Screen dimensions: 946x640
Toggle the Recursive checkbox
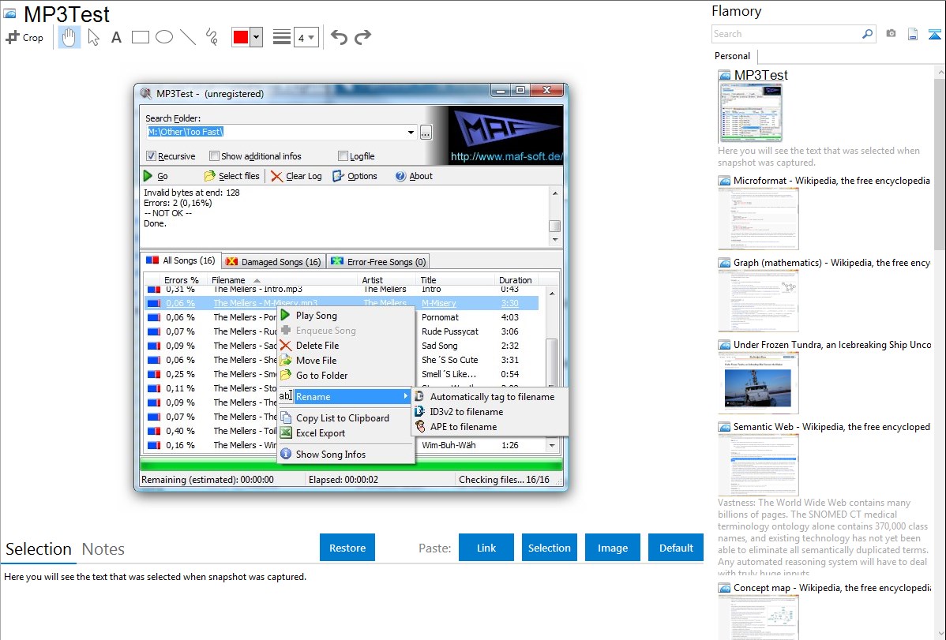coord(152,156)
